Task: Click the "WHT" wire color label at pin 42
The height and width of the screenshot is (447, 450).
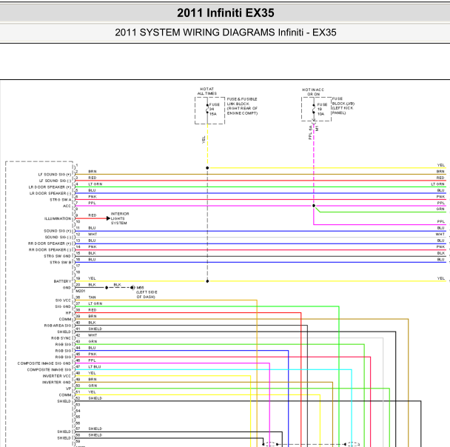Action: pyautogui.click(x=93, y=335)
